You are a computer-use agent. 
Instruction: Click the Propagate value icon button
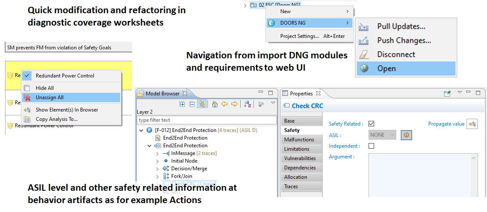(472, 124)
